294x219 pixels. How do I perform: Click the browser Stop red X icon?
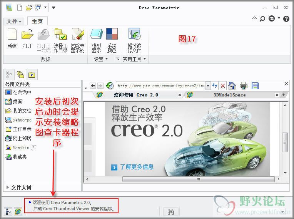(223, 86)
